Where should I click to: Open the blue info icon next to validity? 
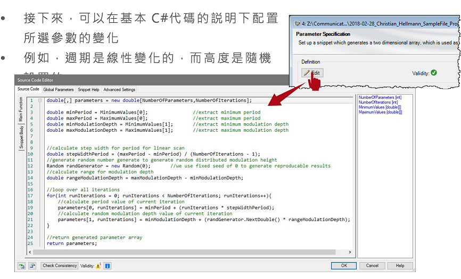coord(107,266)
